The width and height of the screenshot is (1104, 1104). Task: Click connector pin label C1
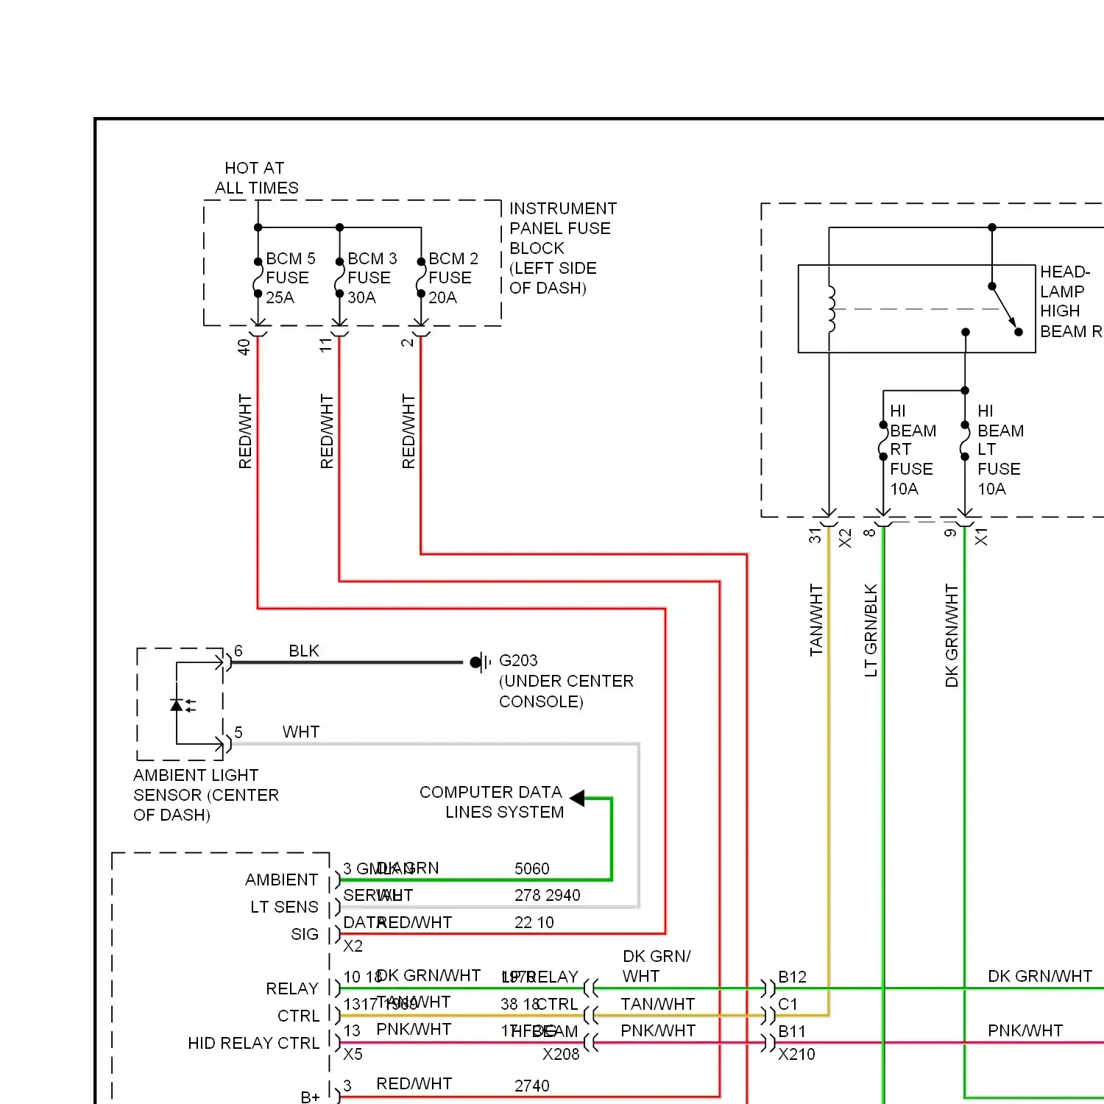(x=788, y=1004)
